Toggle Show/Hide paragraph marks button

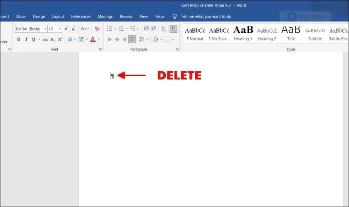[173, 29]
